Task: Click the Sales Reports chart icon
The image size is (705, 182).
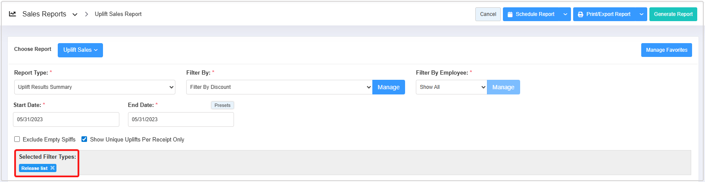Action: 12,14
